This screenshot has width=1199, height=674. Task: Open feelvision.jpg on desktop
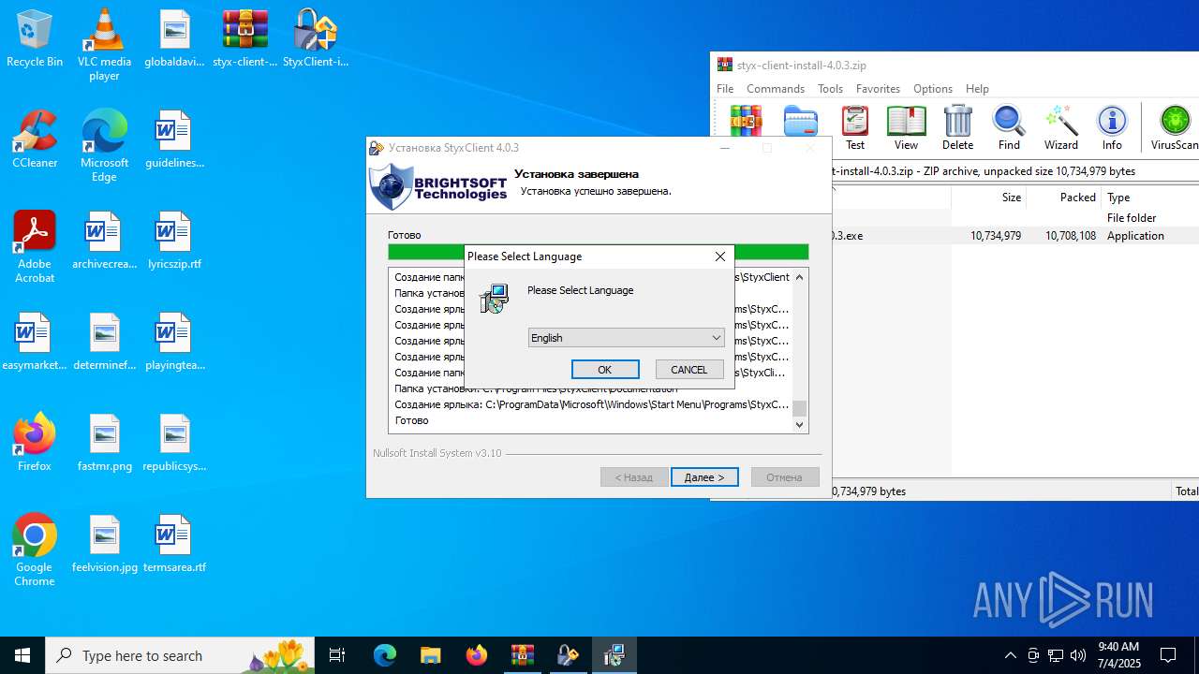104,545
